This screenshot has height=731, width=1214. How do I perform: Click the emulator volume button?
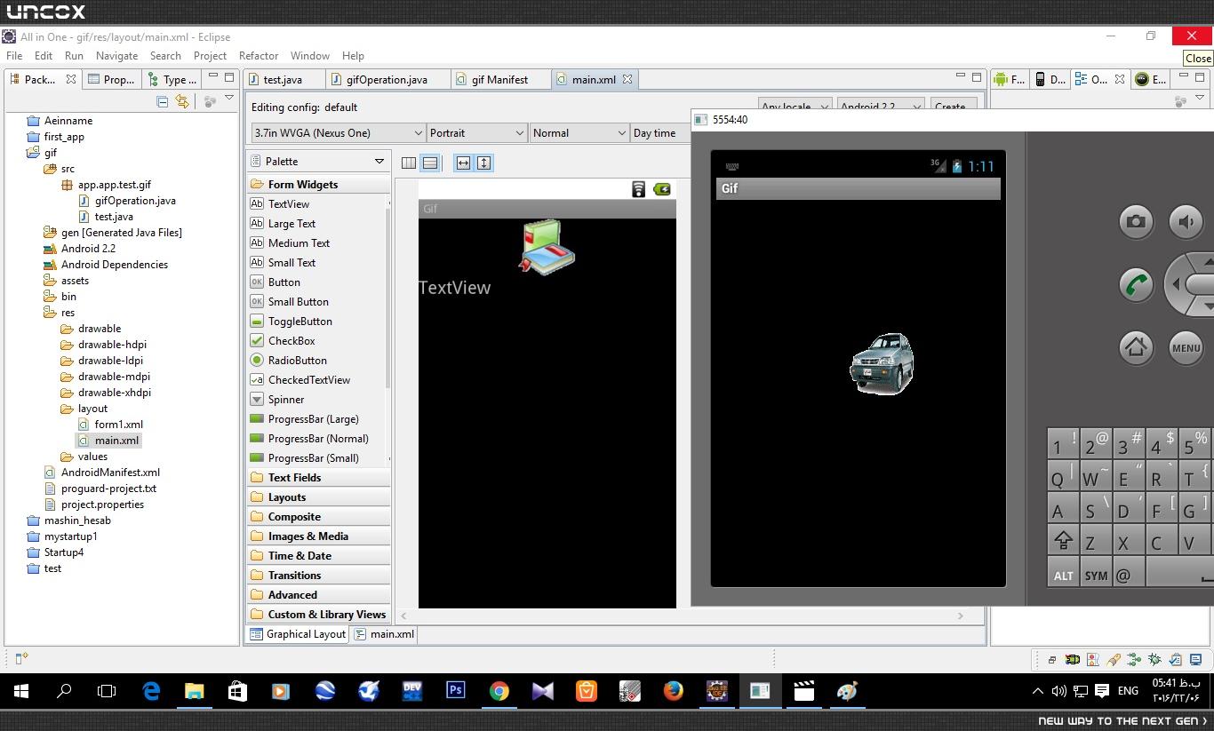(1186, 222)
